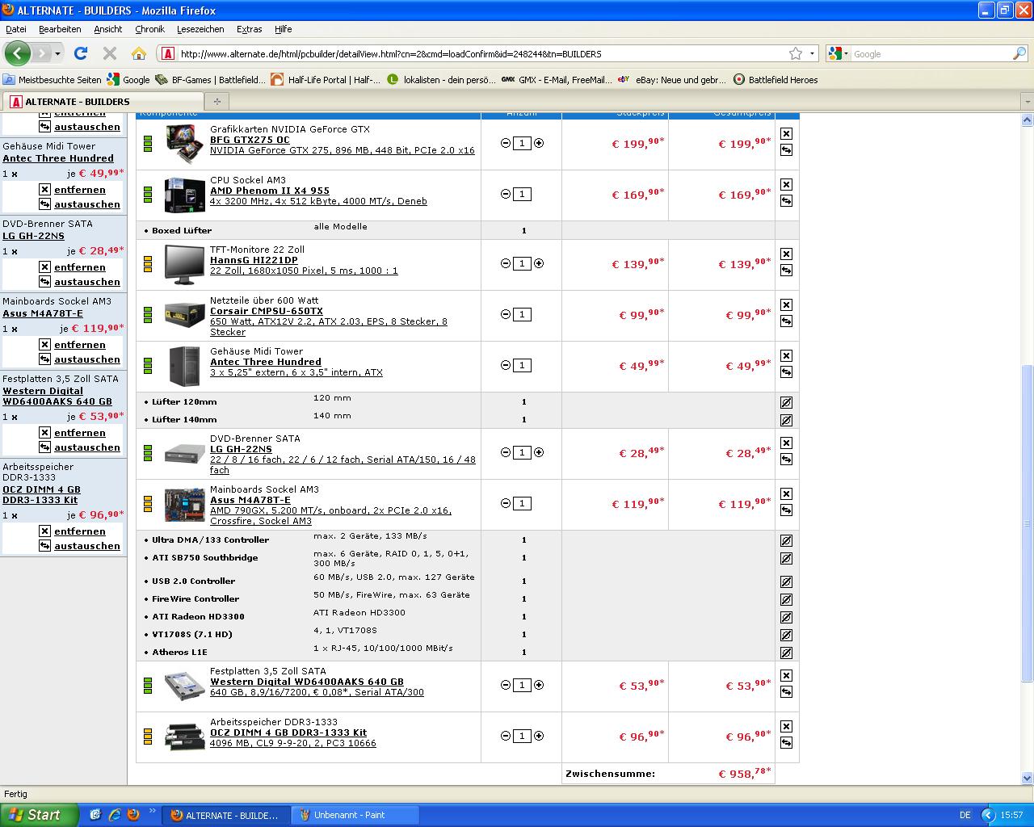Reload the page with the refresh icon
The image size is (1034, 827).
(80, 53)
